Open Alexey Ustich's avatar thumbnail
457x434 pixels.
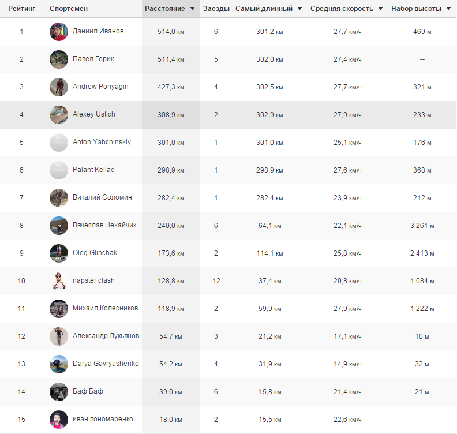[59, 115]
